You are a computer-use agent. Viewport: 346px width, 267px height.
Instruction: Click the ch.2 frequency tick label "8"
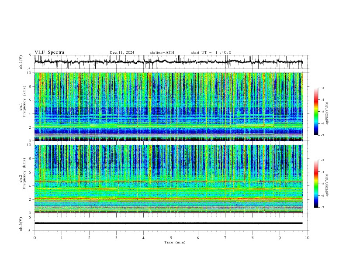click(x=31, y=159)
